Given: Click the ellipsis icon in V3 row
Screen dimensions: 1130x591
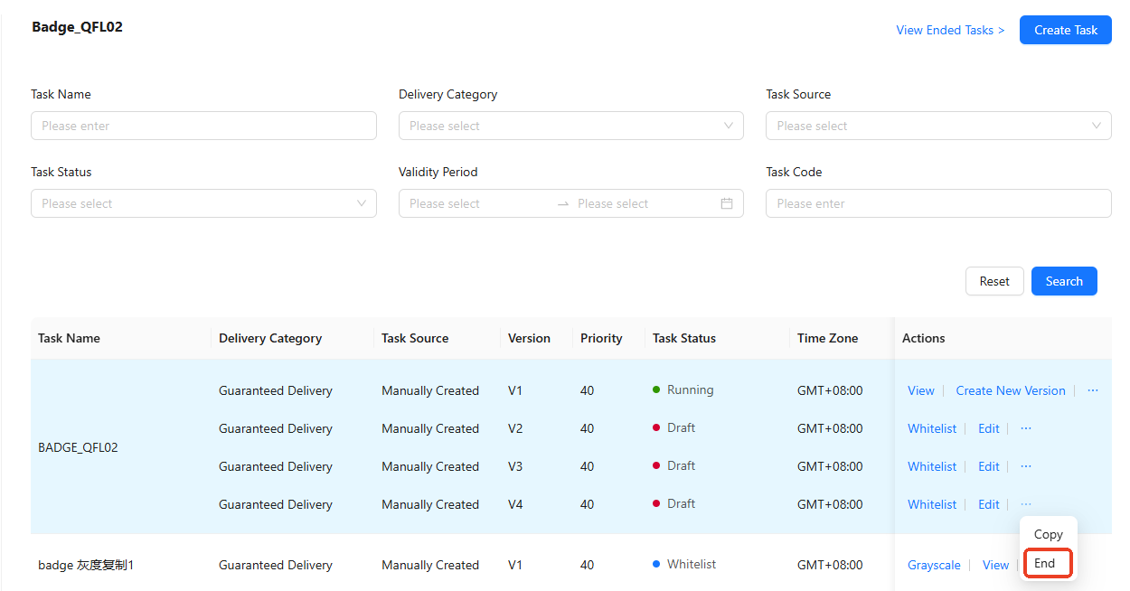Looking at the screenshot, I should [1026, 466].
